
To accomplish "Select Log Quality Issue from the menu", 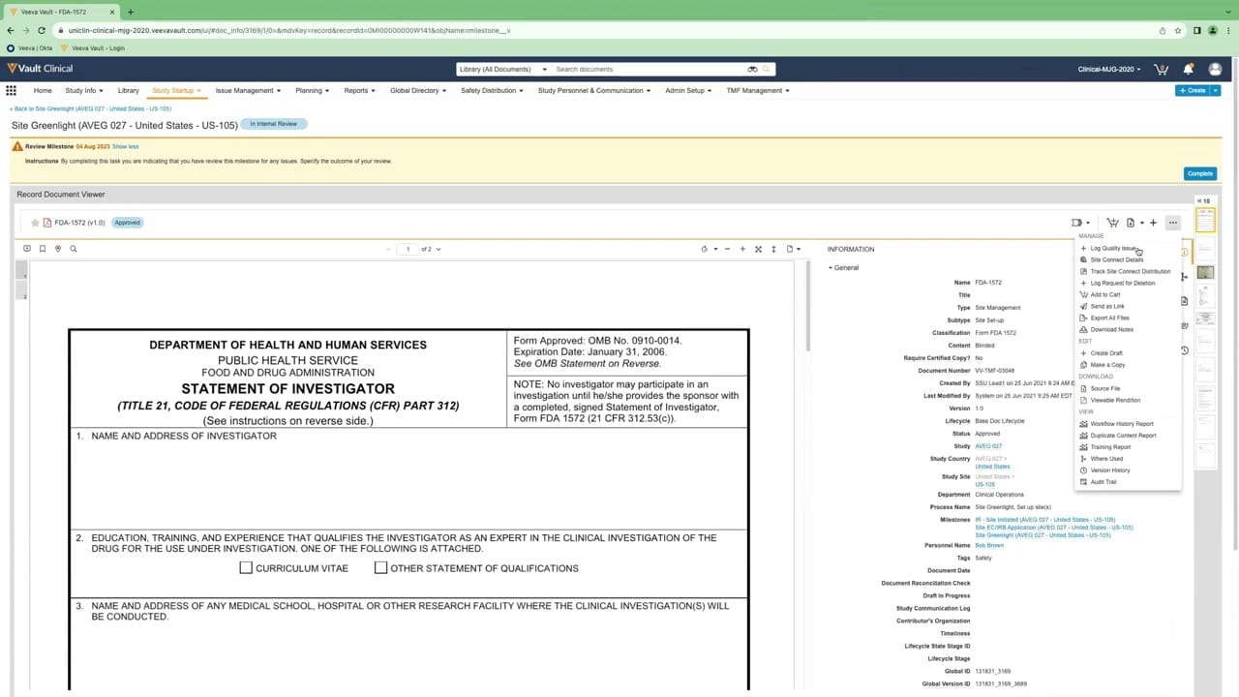I will (1112, 249).
